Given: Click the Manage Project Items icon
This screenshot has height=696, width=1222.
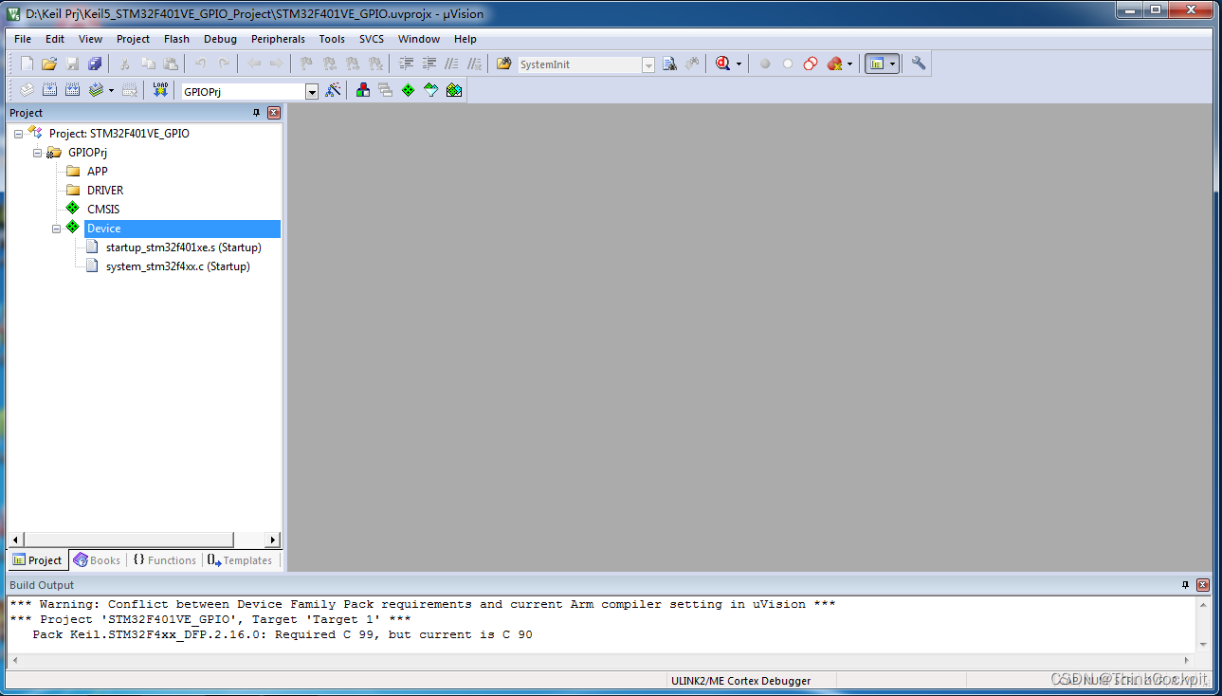Looking at the screenshot, I should tap(362, 89).
